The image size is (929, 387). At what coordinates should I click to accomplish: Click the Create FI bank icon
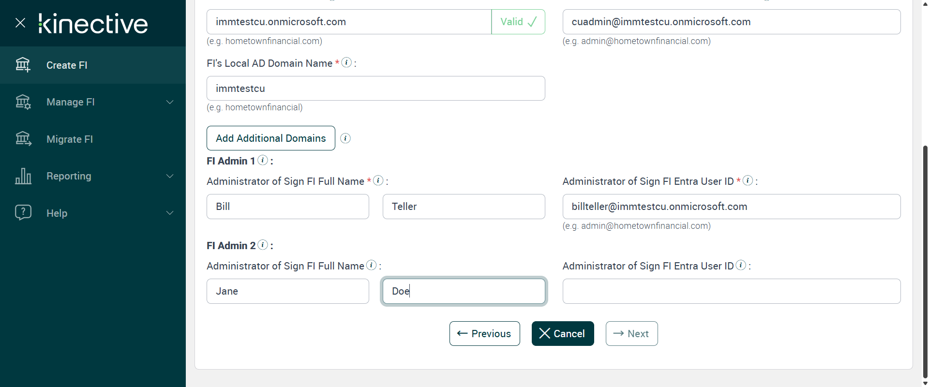[x=23, y=65]
